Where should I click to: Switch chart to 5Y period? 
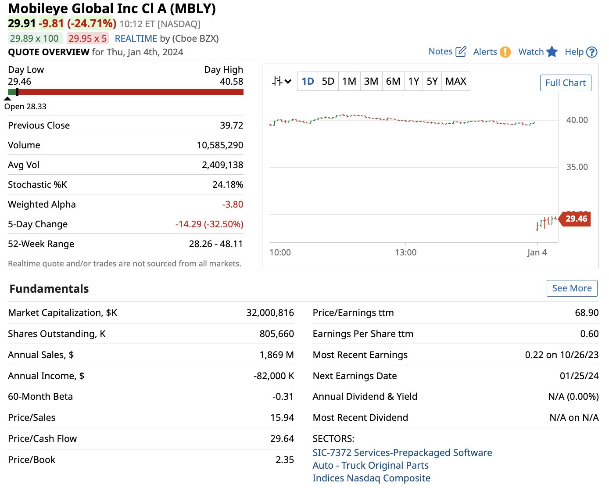point(432,81)
